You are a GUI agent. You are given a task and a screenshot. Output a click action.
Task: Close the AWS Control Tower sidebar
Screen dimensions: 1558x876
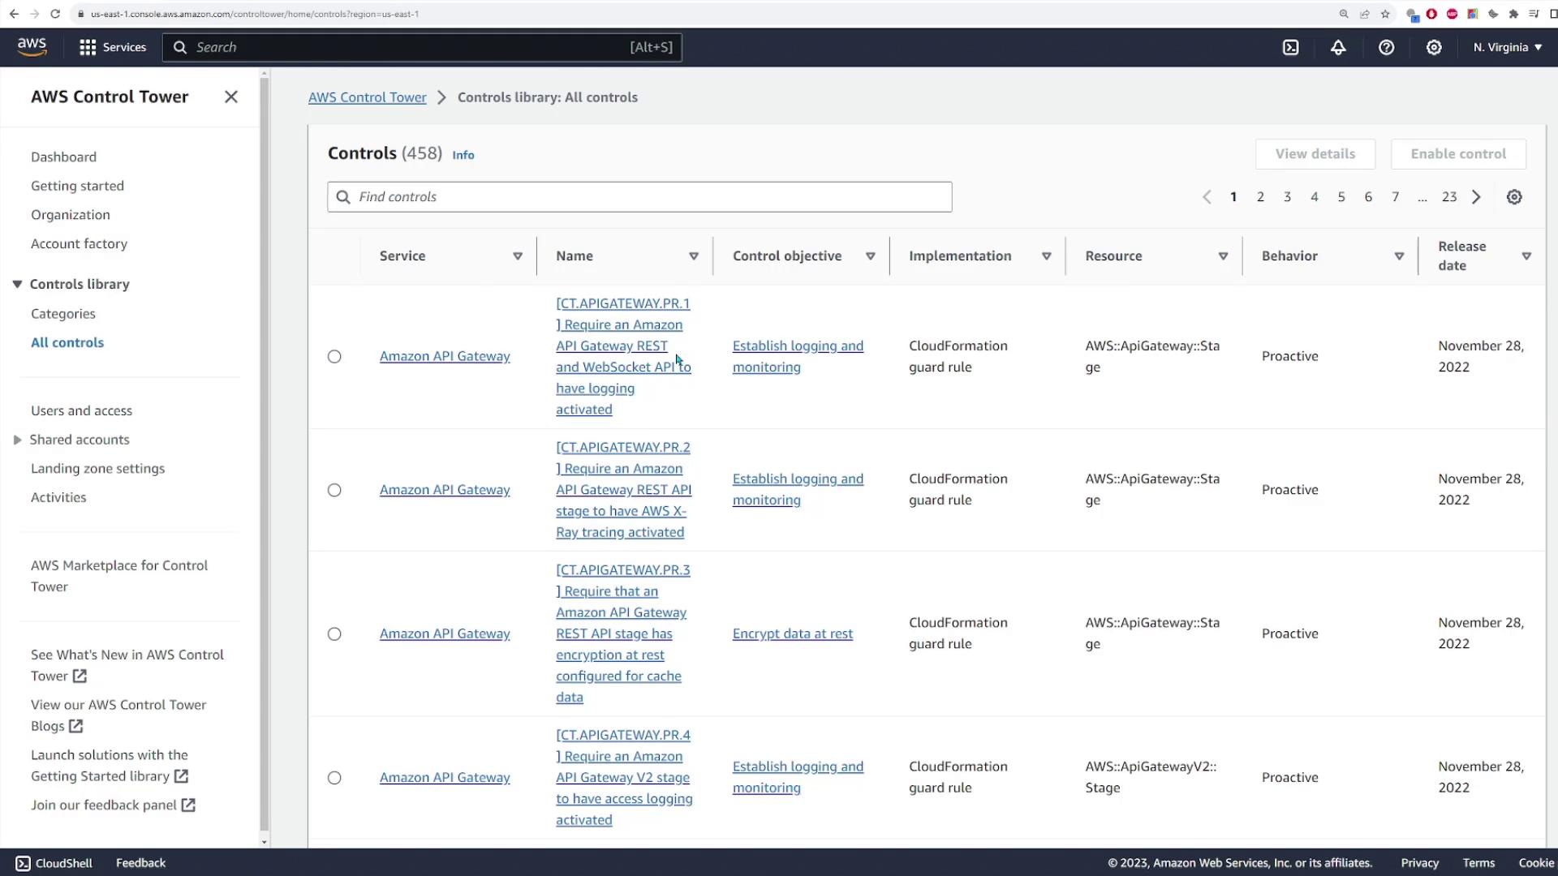click(x=231, y=97)
